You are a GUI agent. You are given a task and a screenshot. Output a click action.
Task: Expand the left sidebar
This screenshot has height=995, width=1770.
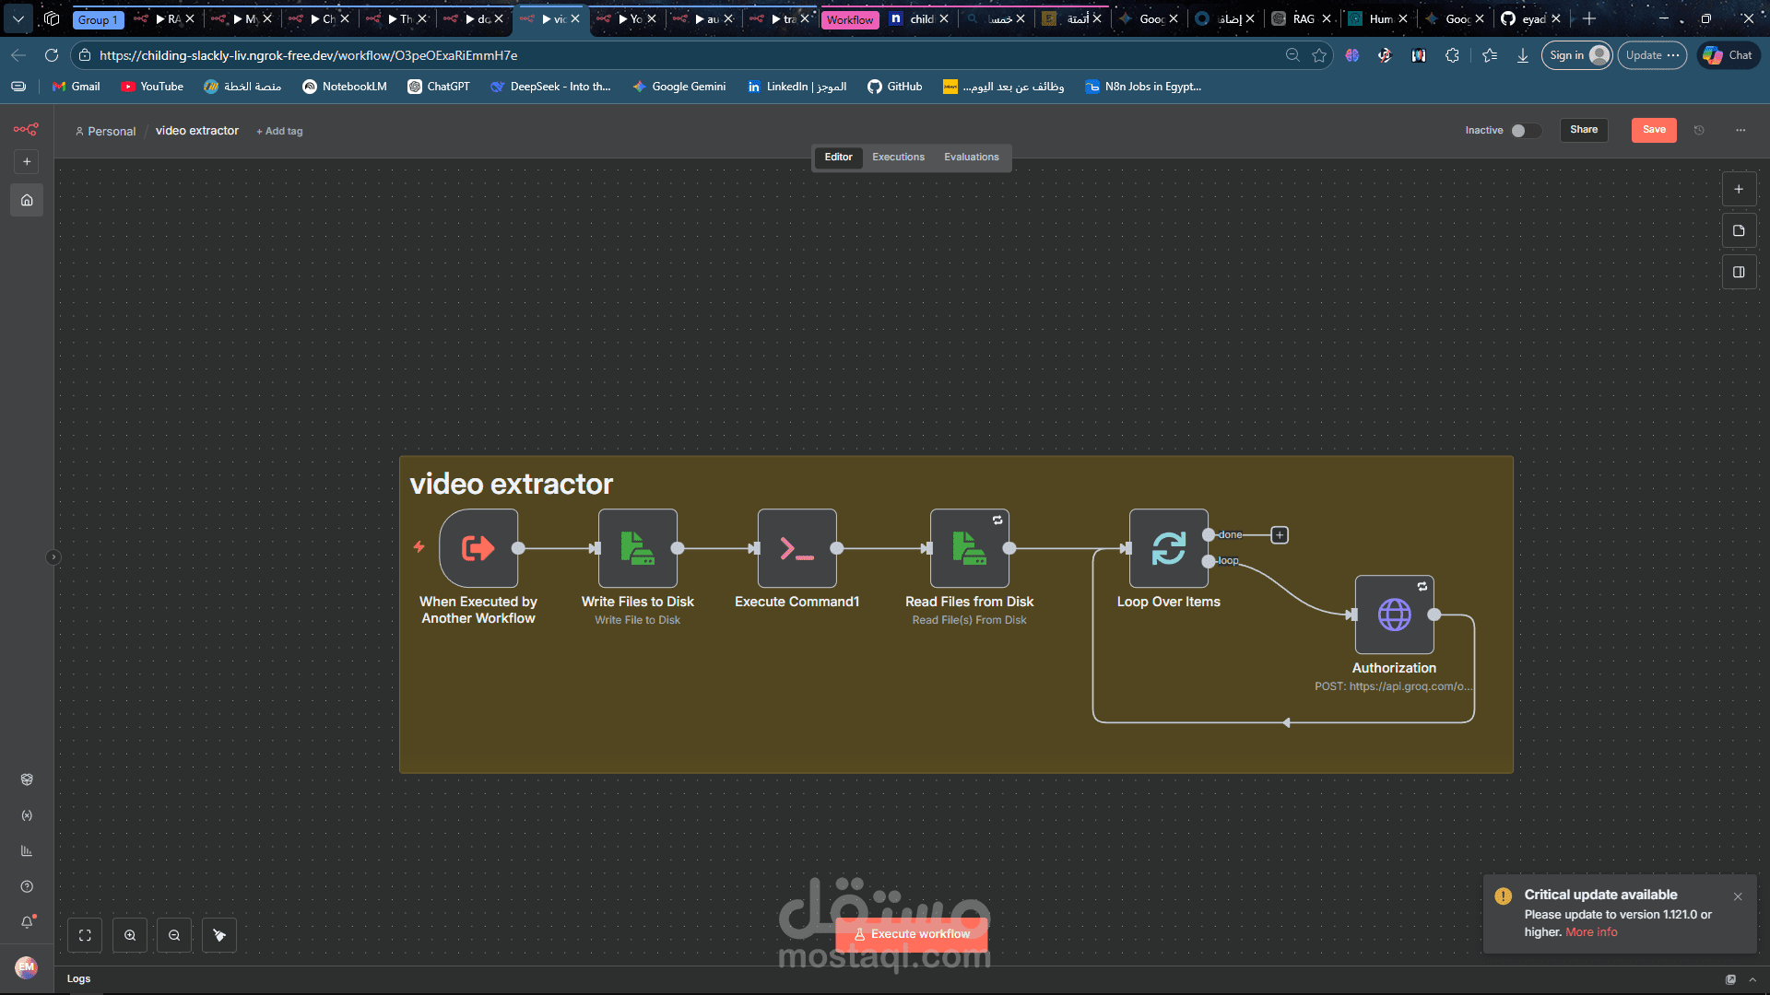tap(53, 556)
